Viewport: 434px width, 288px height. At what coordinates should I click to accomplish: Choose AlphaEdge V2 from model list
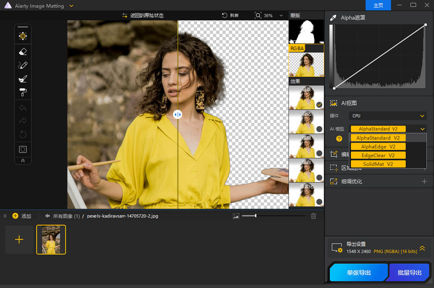pyautogui.click(x=378, y=147)
